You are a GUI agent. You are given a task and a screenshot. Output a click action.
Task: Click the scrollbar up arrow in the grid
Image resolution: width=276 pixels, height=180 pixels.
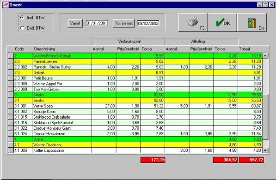pos(265,56)
